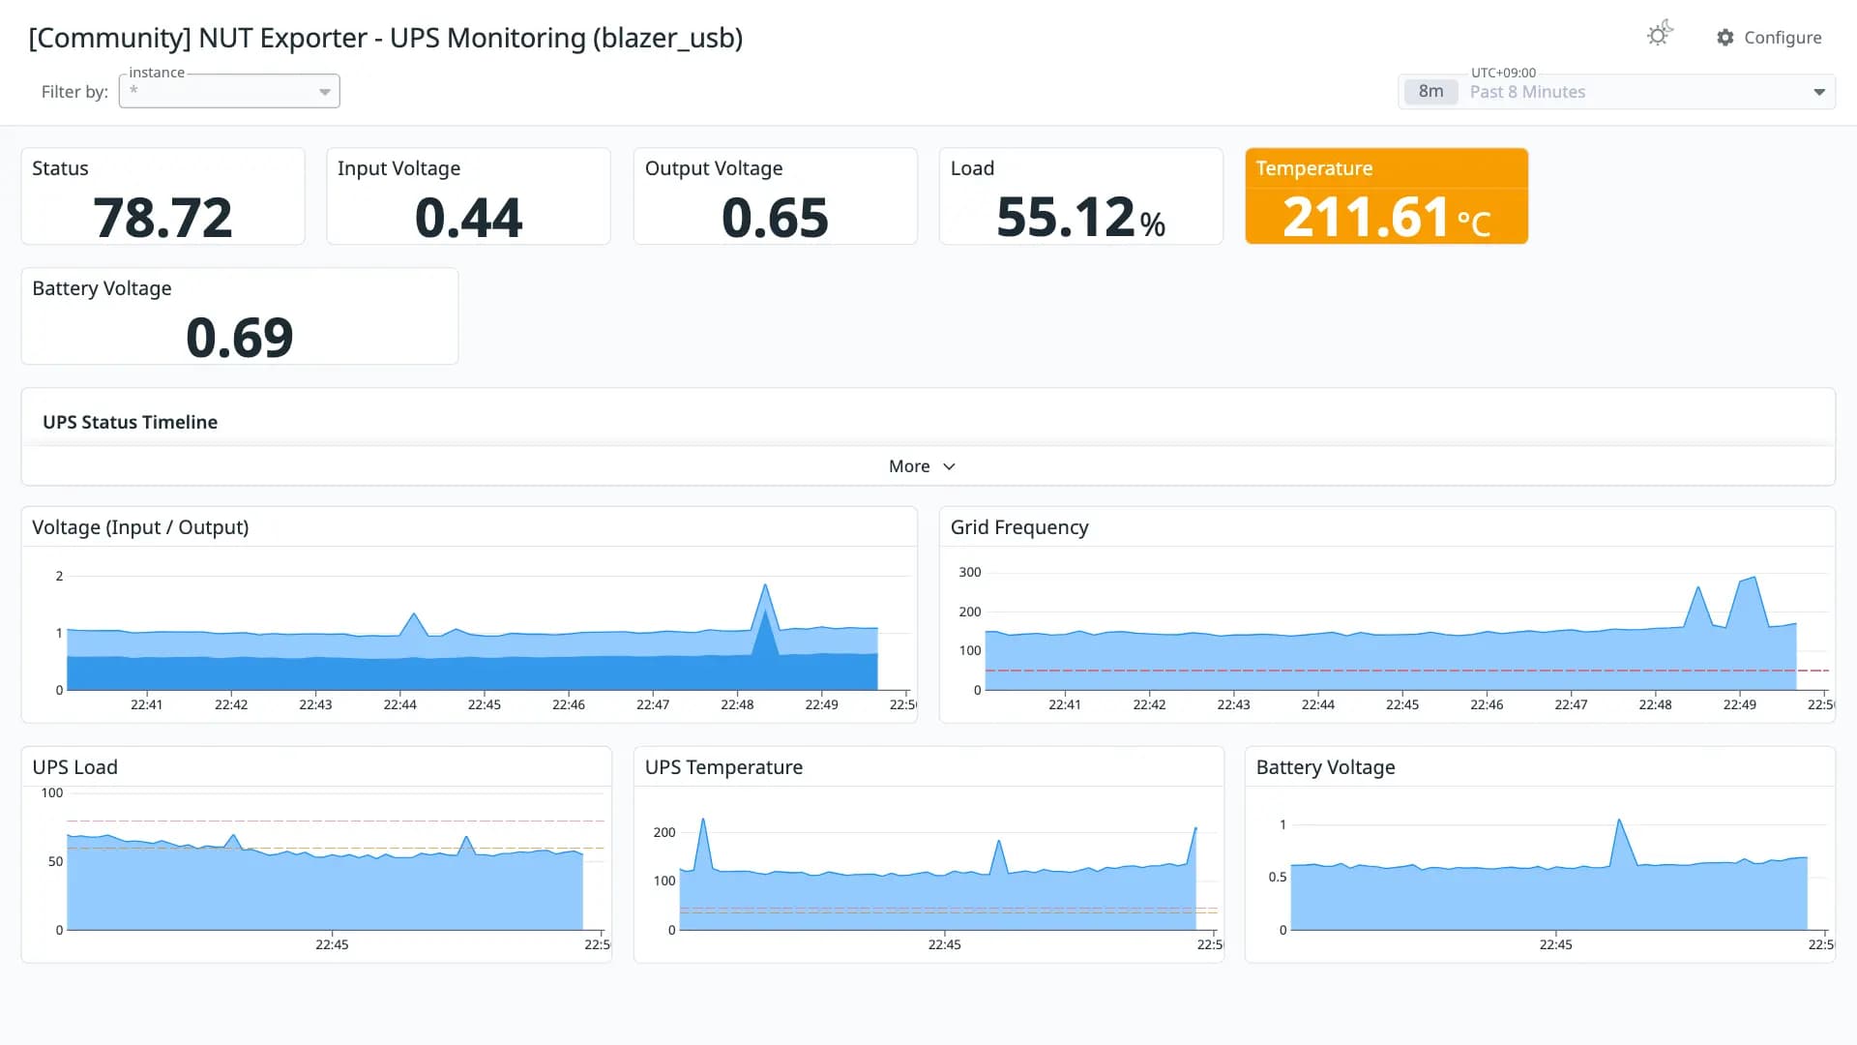Click the UPS Temperature chart title
This screenshot has width=1857, height=1045.
pos(723,767)
